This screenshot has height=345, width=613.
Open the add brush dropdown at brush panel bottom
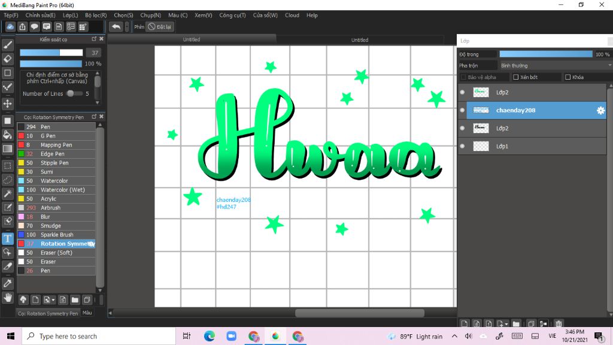(x=53, y=300)
